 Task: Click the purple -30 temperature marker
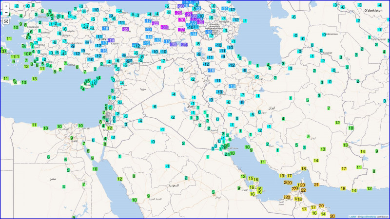[x=182, y=20]
